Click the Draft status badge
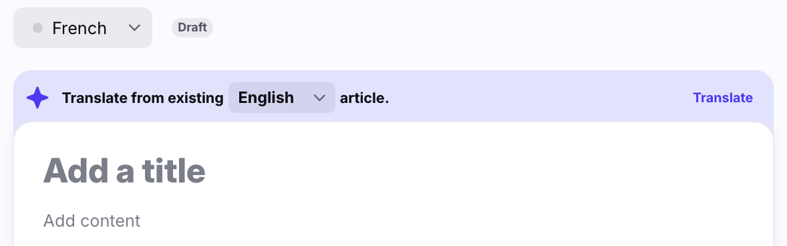This screenshot has width=787, height=246. pos(192,27)
